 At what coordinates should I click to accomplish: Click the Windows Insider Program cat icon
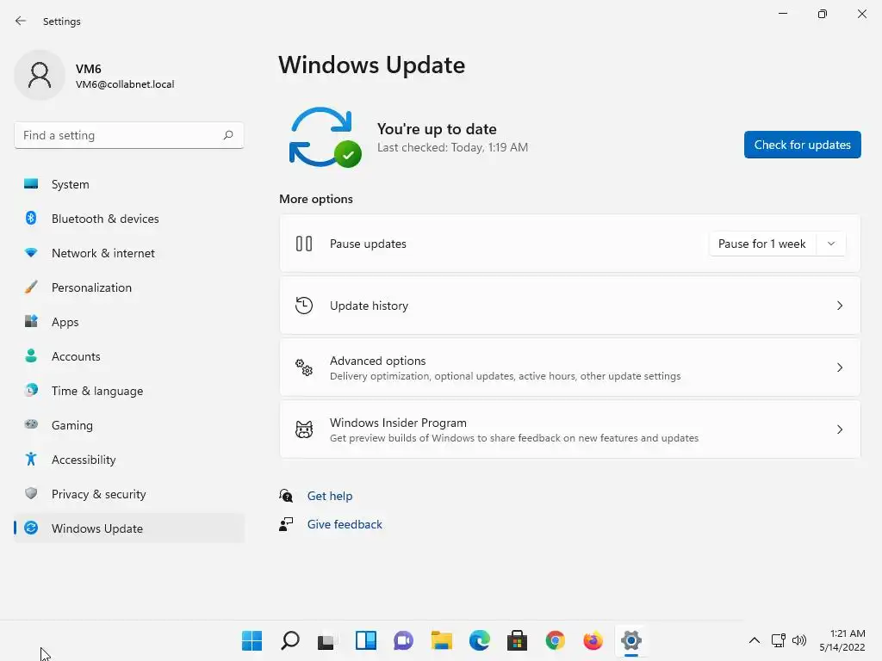(x=304, y=429)
